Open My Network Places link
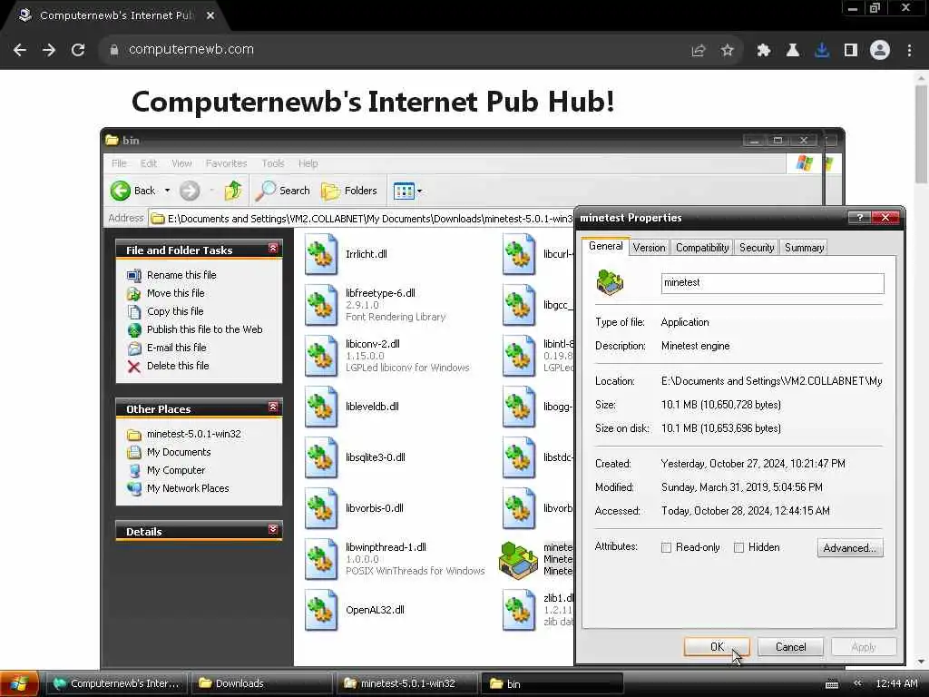The height and width of the screenshot is (697, 929). (x=188, y=488)
